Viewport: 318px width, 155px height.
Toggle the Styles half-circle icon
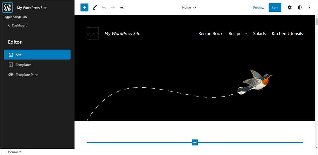300,8
